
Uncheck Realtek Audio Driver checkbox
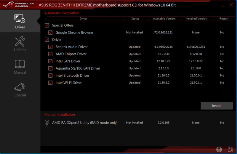pyautogui.click(x=50, y=47)
